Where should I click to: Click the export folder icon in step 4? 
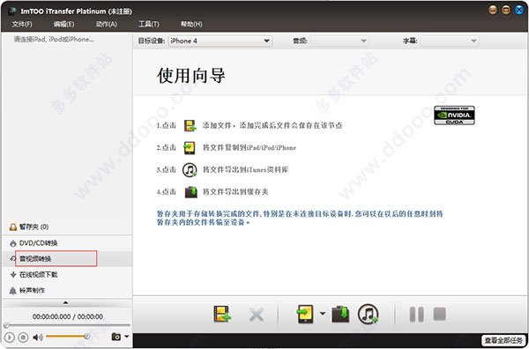point(191,192)
